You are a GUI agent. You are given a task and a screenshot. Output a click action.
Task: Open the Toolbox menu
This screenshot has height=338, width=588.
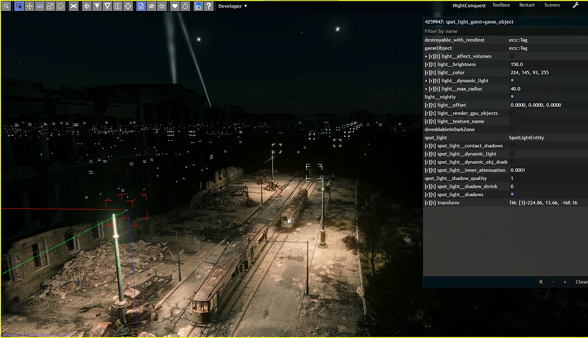coord(500,5)
